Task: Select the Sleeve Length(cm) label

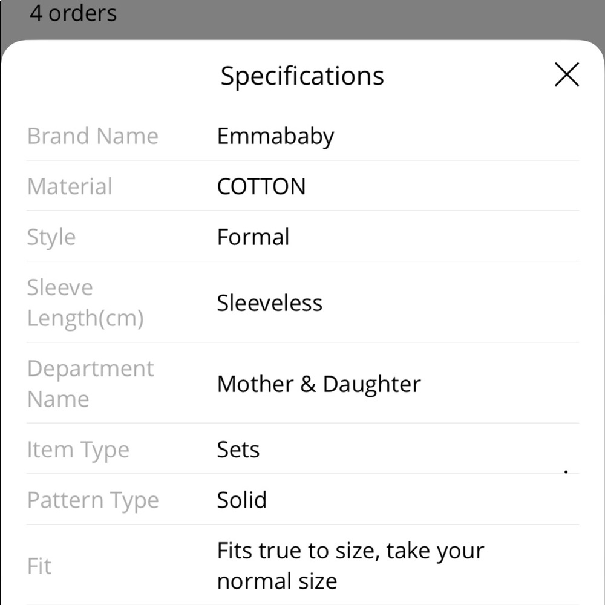Action: pos(85,302)
